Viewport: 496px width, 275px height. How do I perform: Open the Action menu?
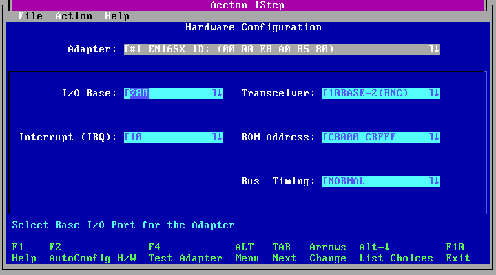coord(74,16)
